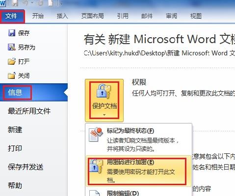Open 最近所用文件 section
Image resolution: width=235 pixels, height=196 pixels.
(x=29, y=111)
